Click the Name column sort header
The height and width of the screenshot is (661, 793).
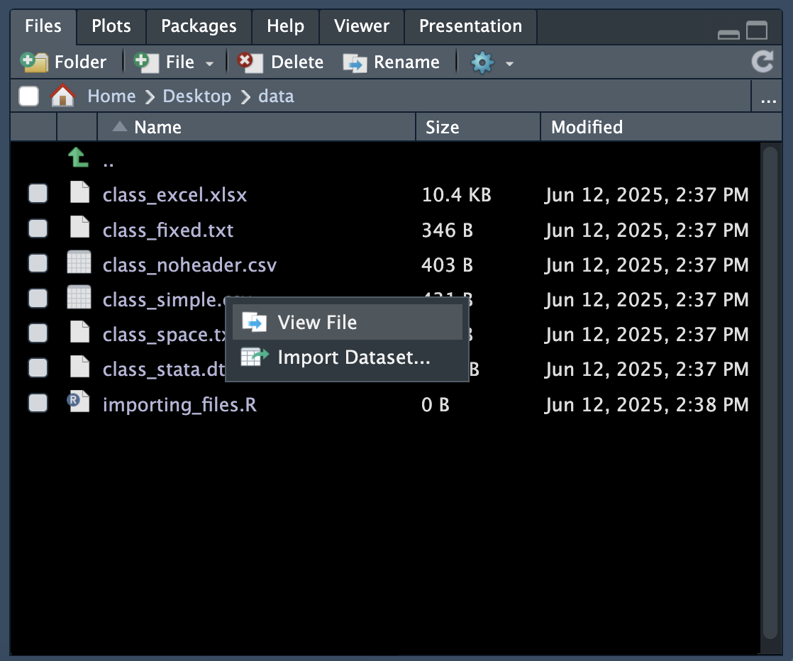coord(157,127)
